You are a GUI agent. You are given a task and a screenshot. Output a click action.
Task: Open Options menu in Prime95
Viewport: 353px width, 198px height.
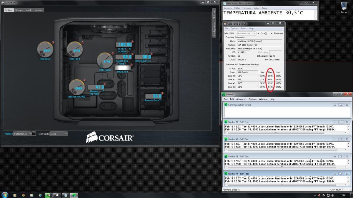point(252,99)
